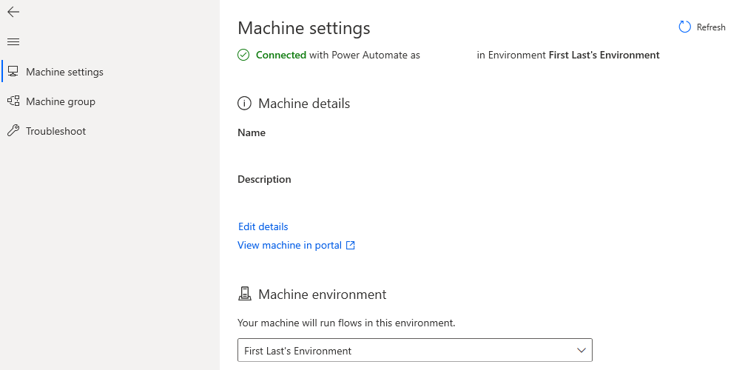This screenshot has width=745, height=370.
Task: Click the Edit details link
Action: [x=263, y=226]
